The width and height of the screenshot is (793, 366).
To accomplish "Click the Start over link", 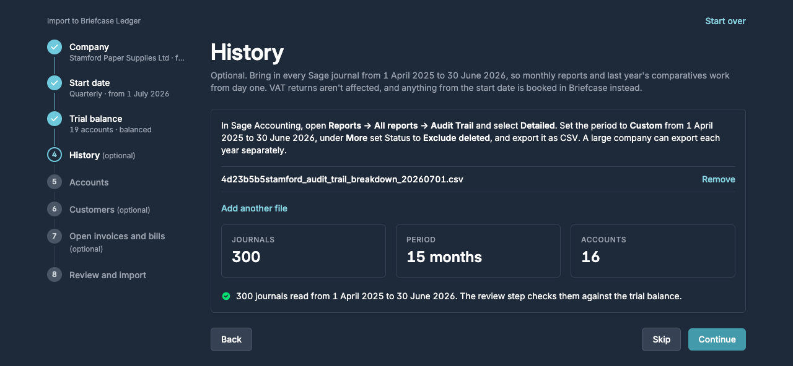I will click(x=725, y=21).
